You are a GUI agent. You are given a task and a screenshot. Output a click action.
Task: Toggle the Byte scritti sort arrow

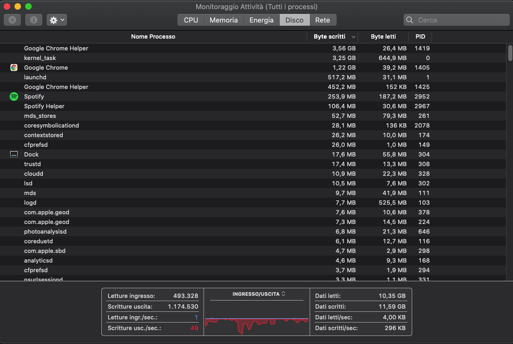coord(353,37)
